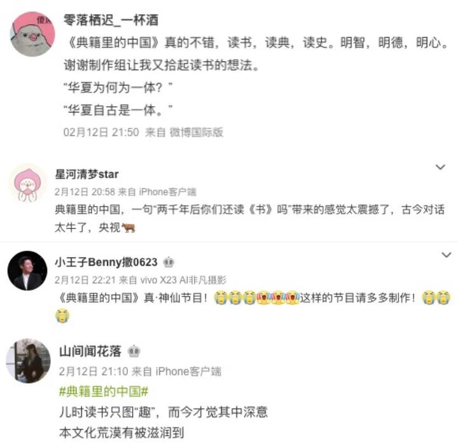Click the crown badge next to 山间闻花落

coord(134,351)
